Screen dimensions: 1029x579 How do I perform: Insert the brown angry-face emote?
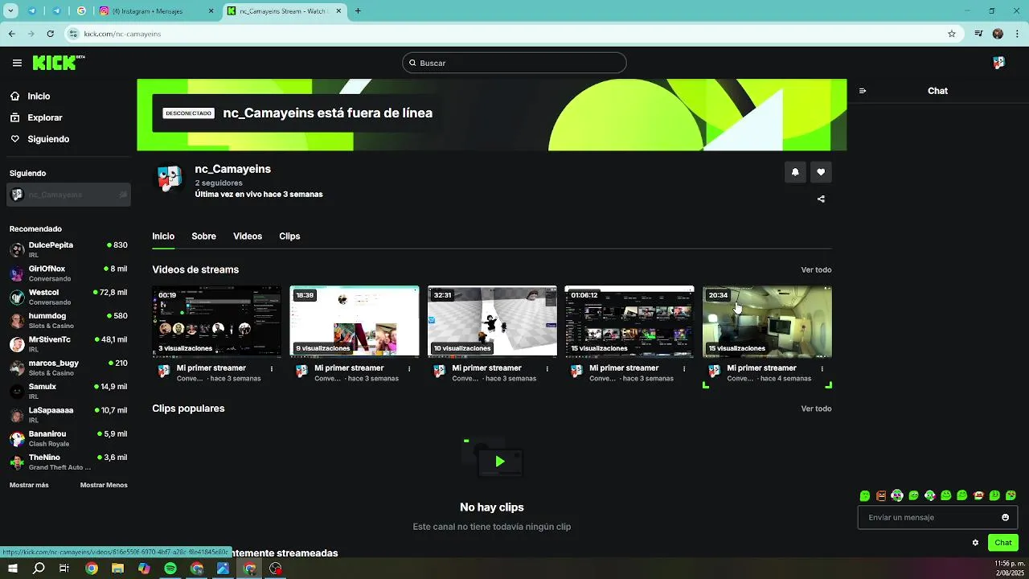881,495
